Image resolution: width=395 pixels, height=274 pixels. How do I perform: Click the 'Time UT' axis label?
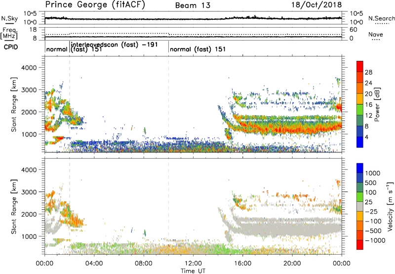193,271
